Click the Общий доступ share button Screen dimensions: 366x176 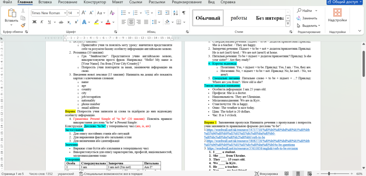click(x=345, y=2)
